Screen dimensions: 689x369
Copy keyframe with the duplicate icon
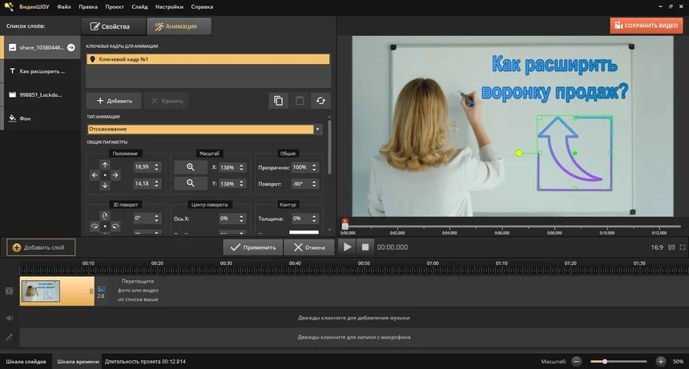click(x=278, y=101)
